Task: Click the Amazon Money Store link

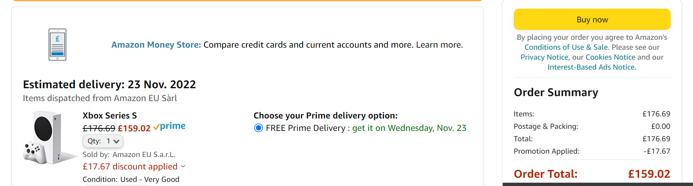Action: click(156, 45)
